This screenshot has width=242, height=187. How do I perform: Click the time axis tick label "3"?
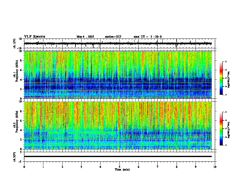pyautogui.click(x=81, y=167)
